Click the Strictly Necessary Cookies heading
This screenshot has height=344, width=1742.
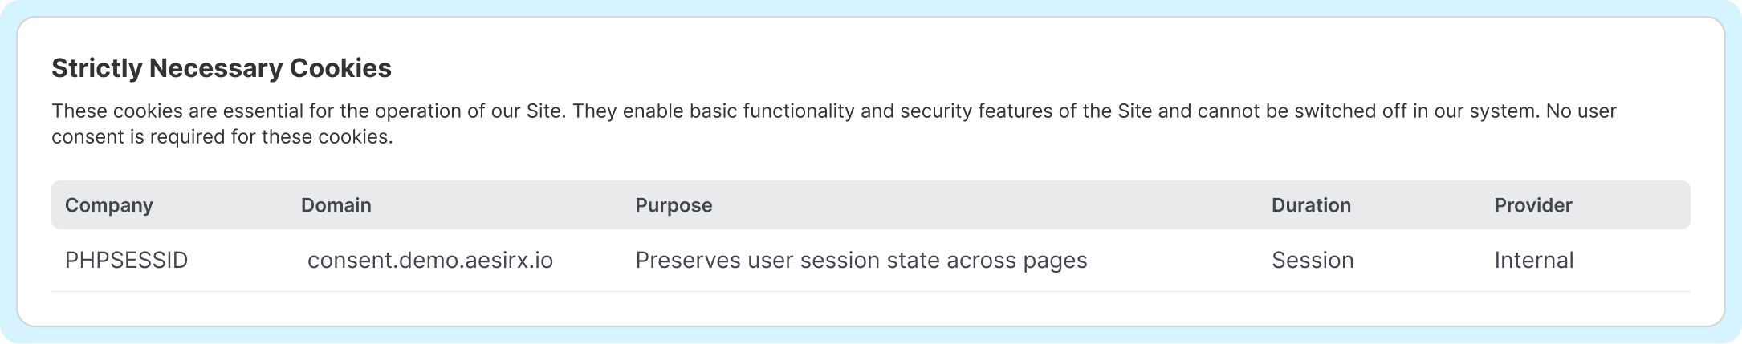(221, 69)
